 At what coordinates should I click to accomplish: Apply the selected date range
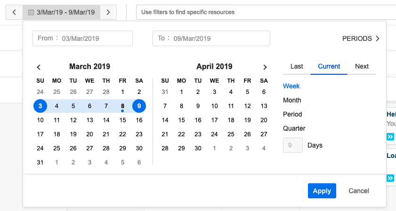click(322, 191)
